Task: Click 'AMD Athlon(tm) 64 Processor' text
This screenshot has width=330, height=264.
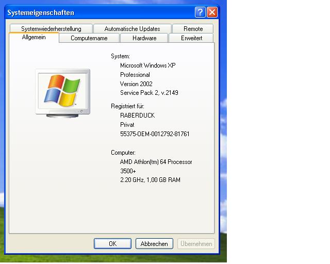Action: point(156,162)
